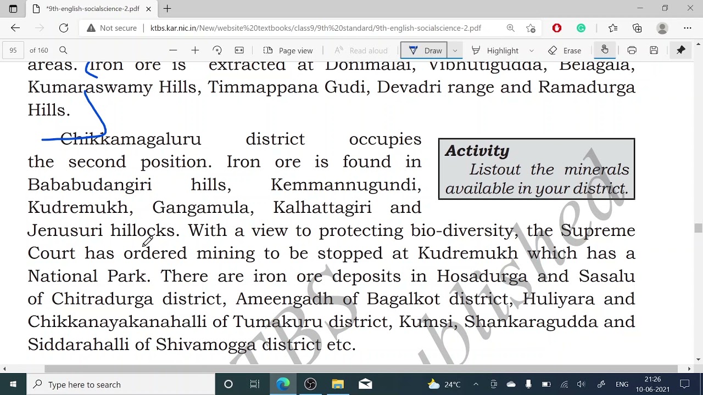Screen dimensions: 703x395
Task: Switch to Microsoft Edge in taskbar
Action: 283,384
